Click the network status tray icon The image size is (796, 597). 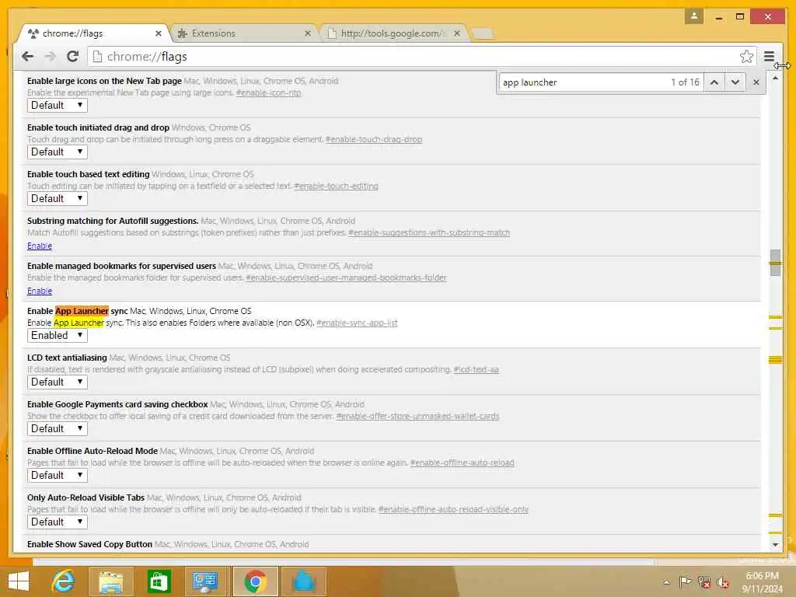click(x=703, y=581)
